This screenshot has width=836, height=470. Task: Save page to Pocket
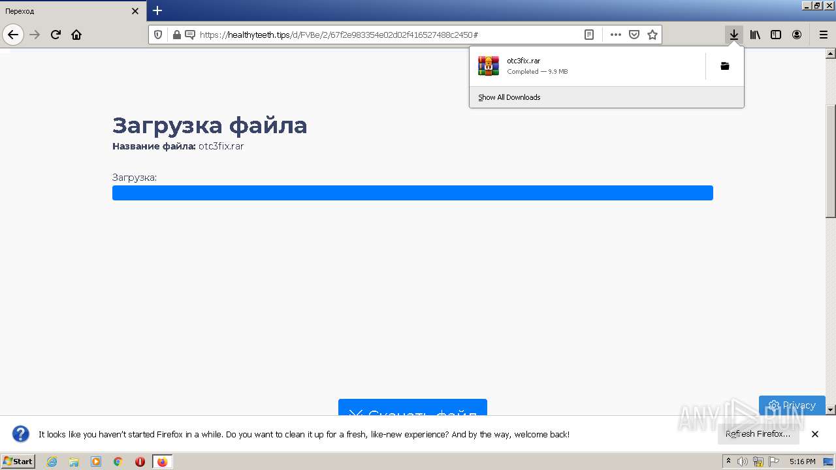634,35
